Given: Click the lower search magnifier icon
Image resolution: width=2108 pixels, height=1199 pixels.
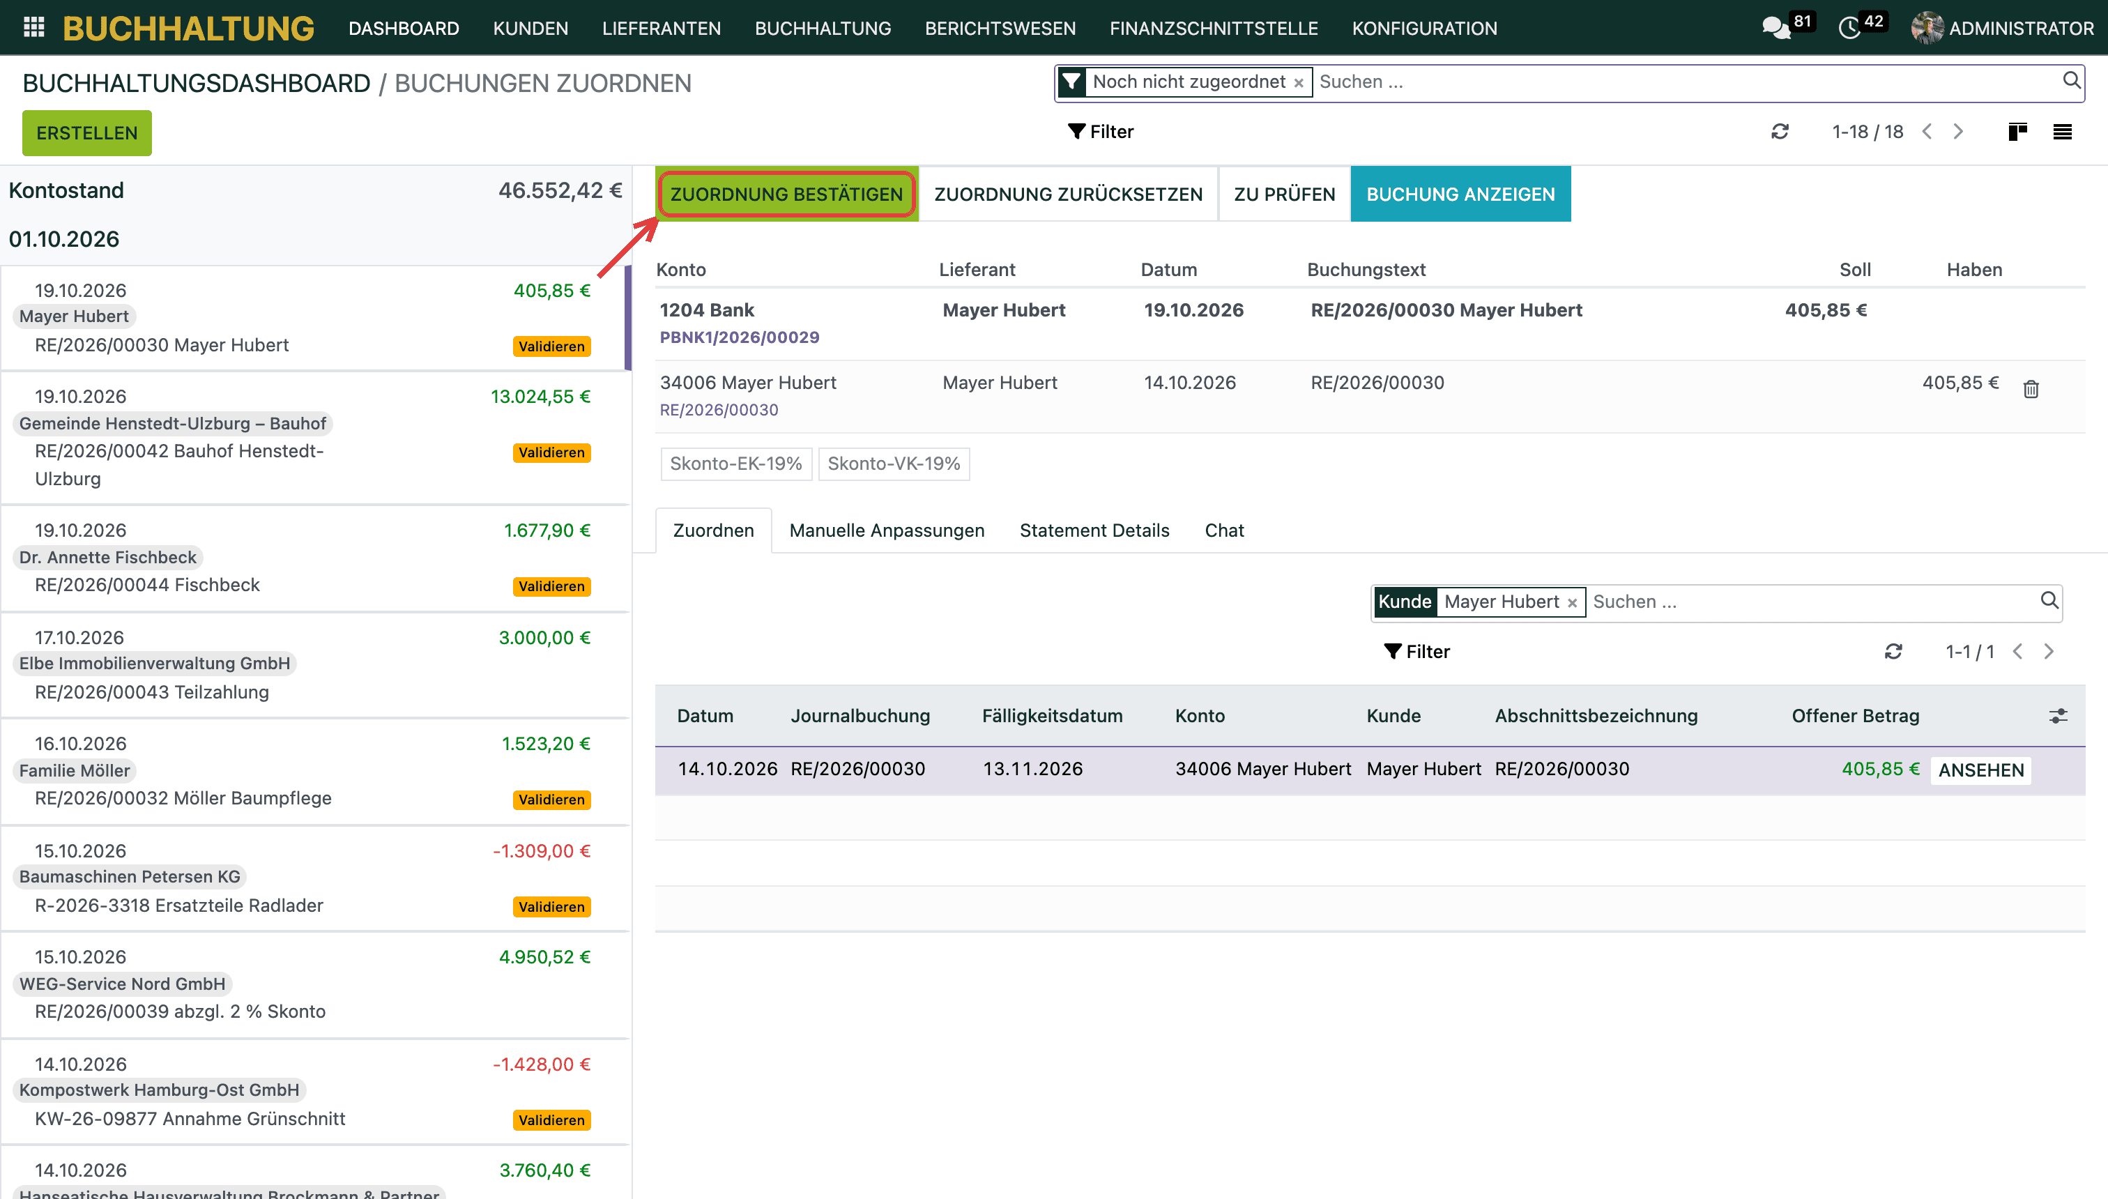Looking at the screenshot, I should (2049, 600).
